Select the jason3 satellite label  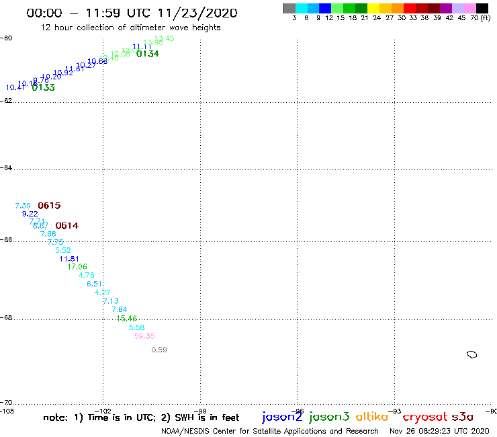coord(329,417)
